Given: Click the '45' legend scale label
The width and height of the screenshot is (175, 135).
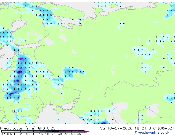Looking at the screenshot, I should coord(79,134).
